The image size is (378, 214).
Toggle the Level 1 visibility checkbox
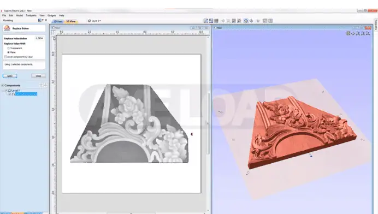pyautogui.click(x=6, y=91)
